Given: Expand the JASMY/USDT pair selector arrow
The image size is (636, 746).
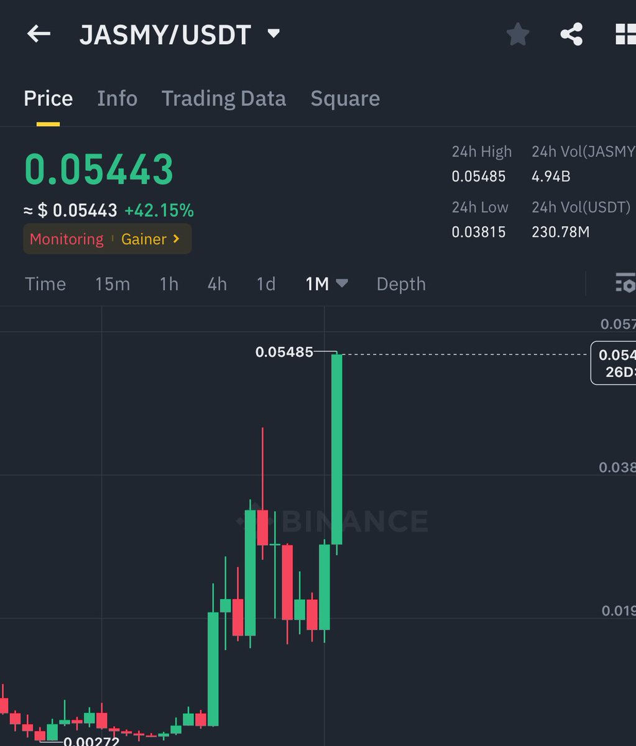Looking at the screenshot, I should [274, 34].
